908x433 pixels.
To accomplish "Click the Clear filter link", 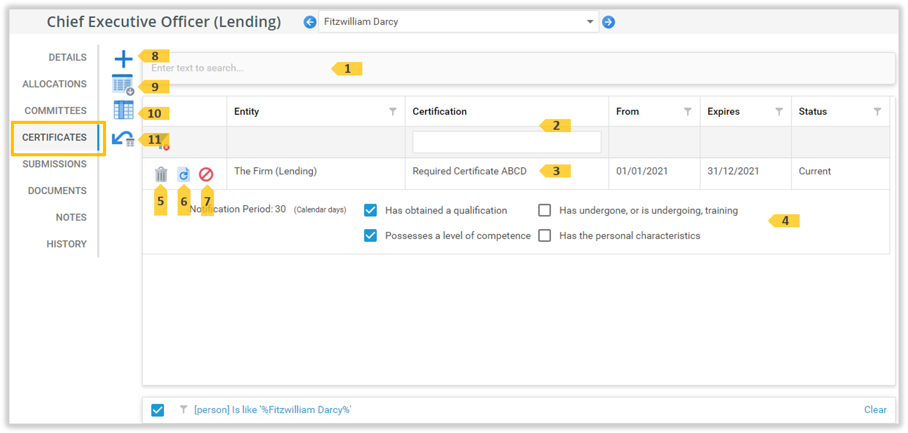I will [875, 409].
